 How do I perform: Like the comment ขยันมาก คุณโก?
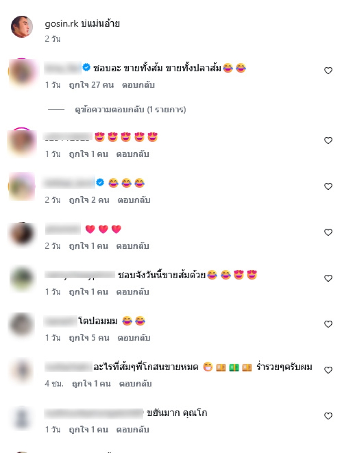328,416
